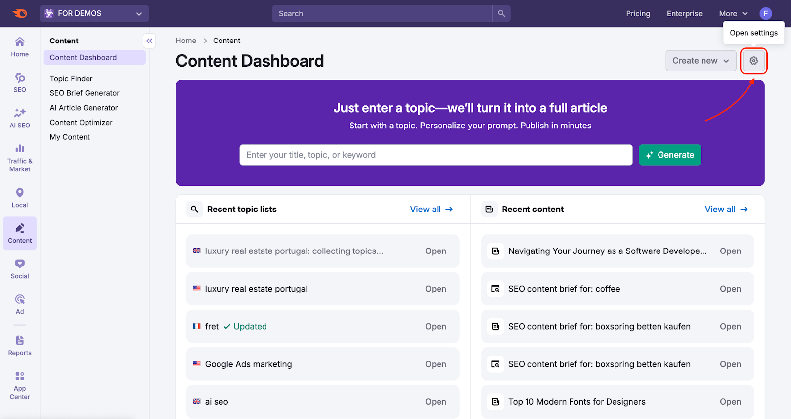Viewport: 791px width, 419px height.
Task: Collapse the Content side panel
Action: pyautogui.click(x=149, y=41)
